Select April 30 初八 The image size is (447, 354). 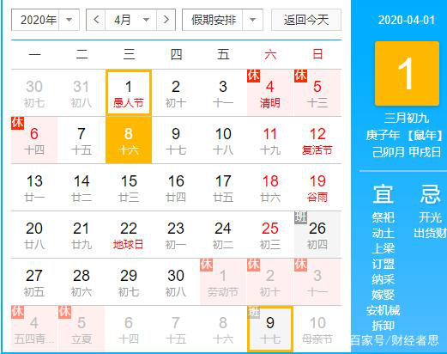(x=176, y=282)
